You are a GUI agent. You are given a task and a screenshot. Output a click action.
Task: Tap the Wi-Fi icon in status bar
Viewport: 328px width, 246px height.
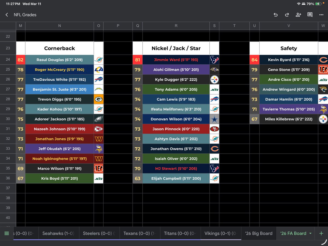[x=298, y=4]
